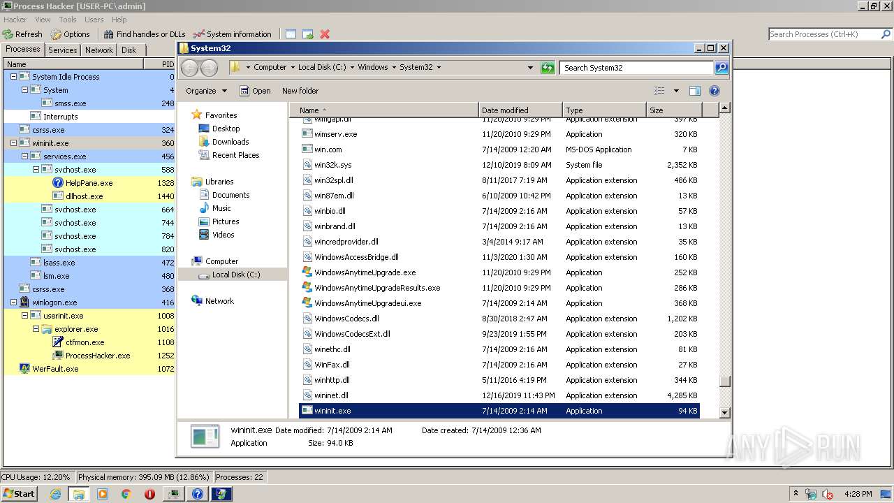
Task: Select HelpPane.exe process icon
Action: tap(58, 183)
